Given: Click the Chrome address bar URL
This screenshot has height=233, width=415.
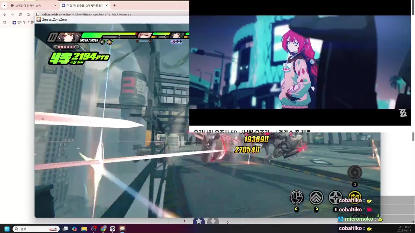Looking at the screenshot, I should point(86,15).
